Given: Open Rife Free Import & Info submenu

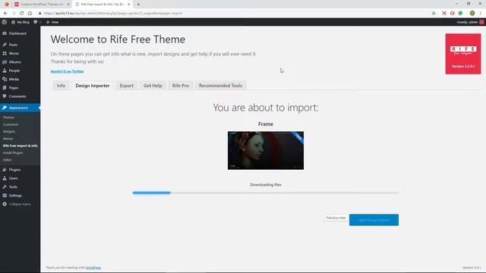Looking at the screenshot, I should pos(21,146).
